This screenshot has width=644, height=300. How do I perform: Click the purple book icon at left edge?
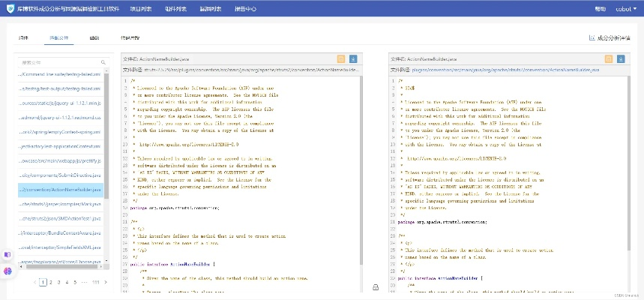pyautogui.click(x=7, y=255)
